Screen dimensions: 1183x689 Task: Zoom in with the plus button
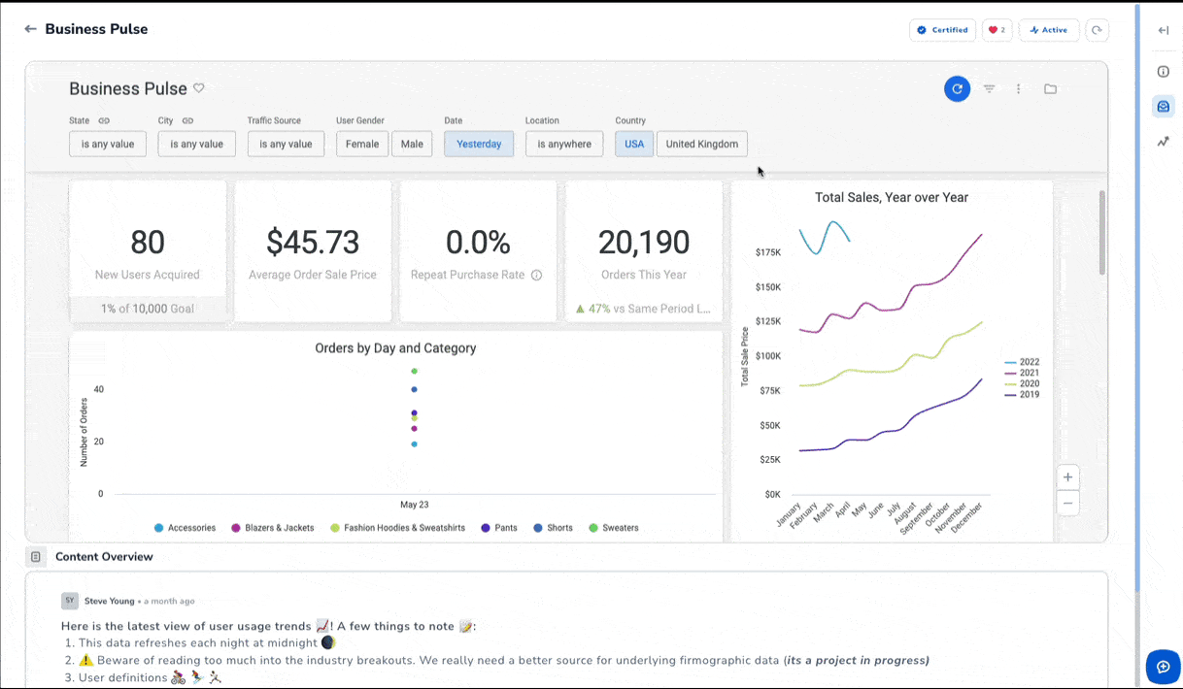click(1067, 477)
